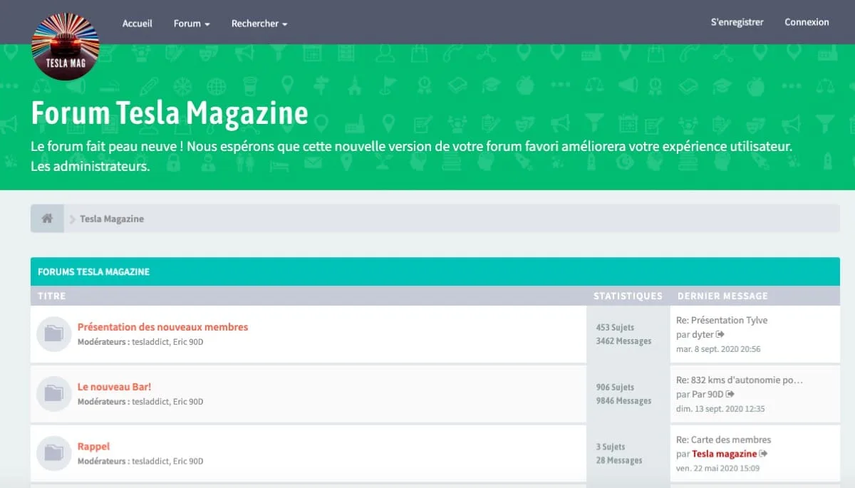Click the DERNIER MESSAGE column header
This screenshot has width=855, height=488.
tap(722, 296)
